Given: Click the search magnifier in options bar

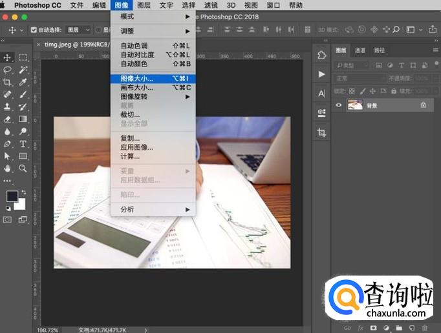Looking at the screenshot, I should (x=396, y=30).
